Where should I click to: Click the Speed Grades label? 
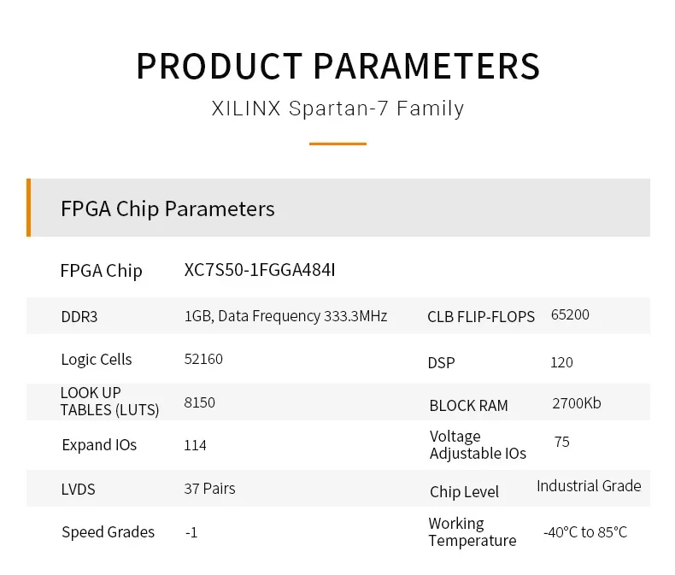pyautogui.click(x=108, y=531)
